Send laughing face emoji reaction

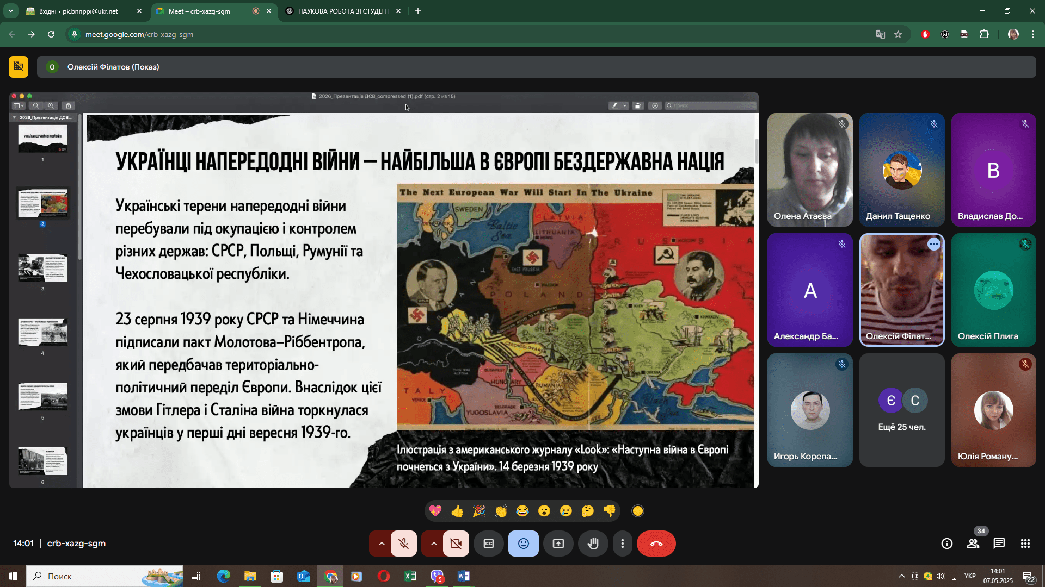coord(522,511)
